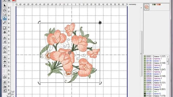This screenshot has height=97, width=173.
Task: Select row 00686: Стежки 5 (131)
Action: click(x=155, y=83)
